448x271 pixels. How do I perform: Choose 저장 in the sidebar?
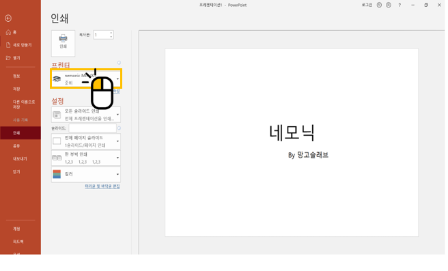(x=16, y=89)
